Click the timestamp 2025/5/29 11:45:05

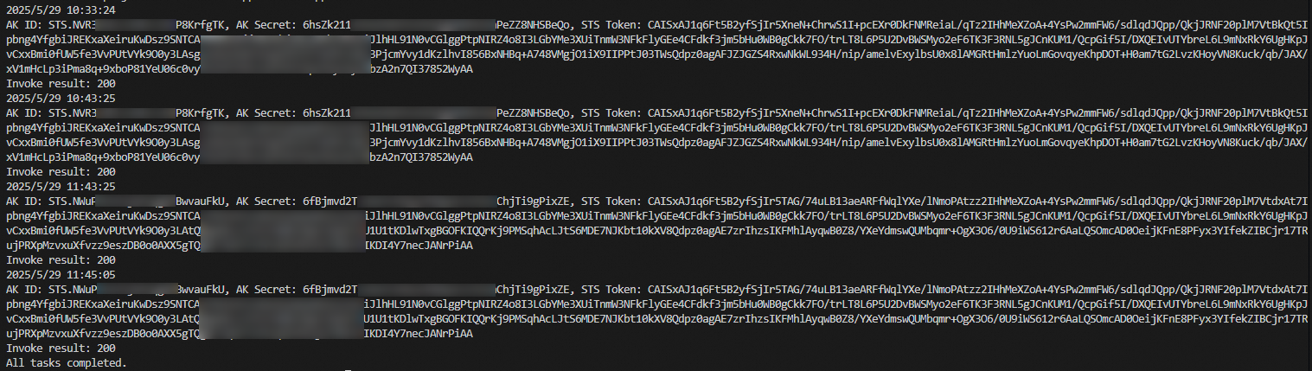(x=61, y=274)
